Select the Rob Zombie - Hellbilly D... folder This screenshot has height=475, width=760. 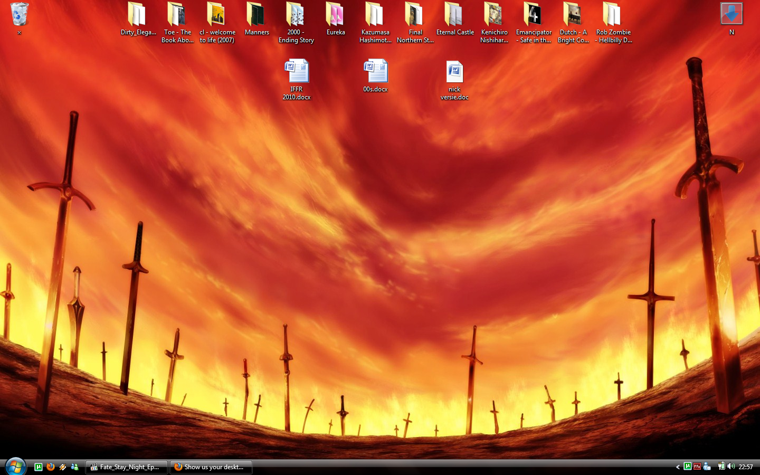tap(613, 22)
